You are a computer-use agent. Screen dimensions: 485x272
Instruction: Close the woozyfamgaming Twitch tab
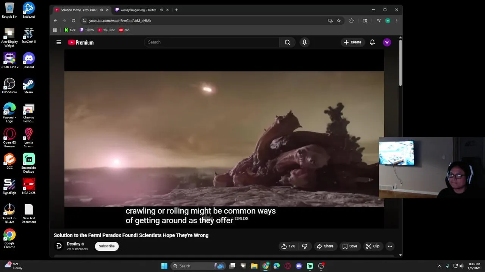167,10
